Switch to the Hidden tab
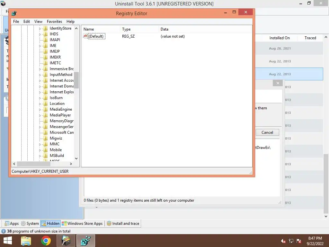This screenshot has width=329, height=247. pyautogui.click(x=50, y=224)
